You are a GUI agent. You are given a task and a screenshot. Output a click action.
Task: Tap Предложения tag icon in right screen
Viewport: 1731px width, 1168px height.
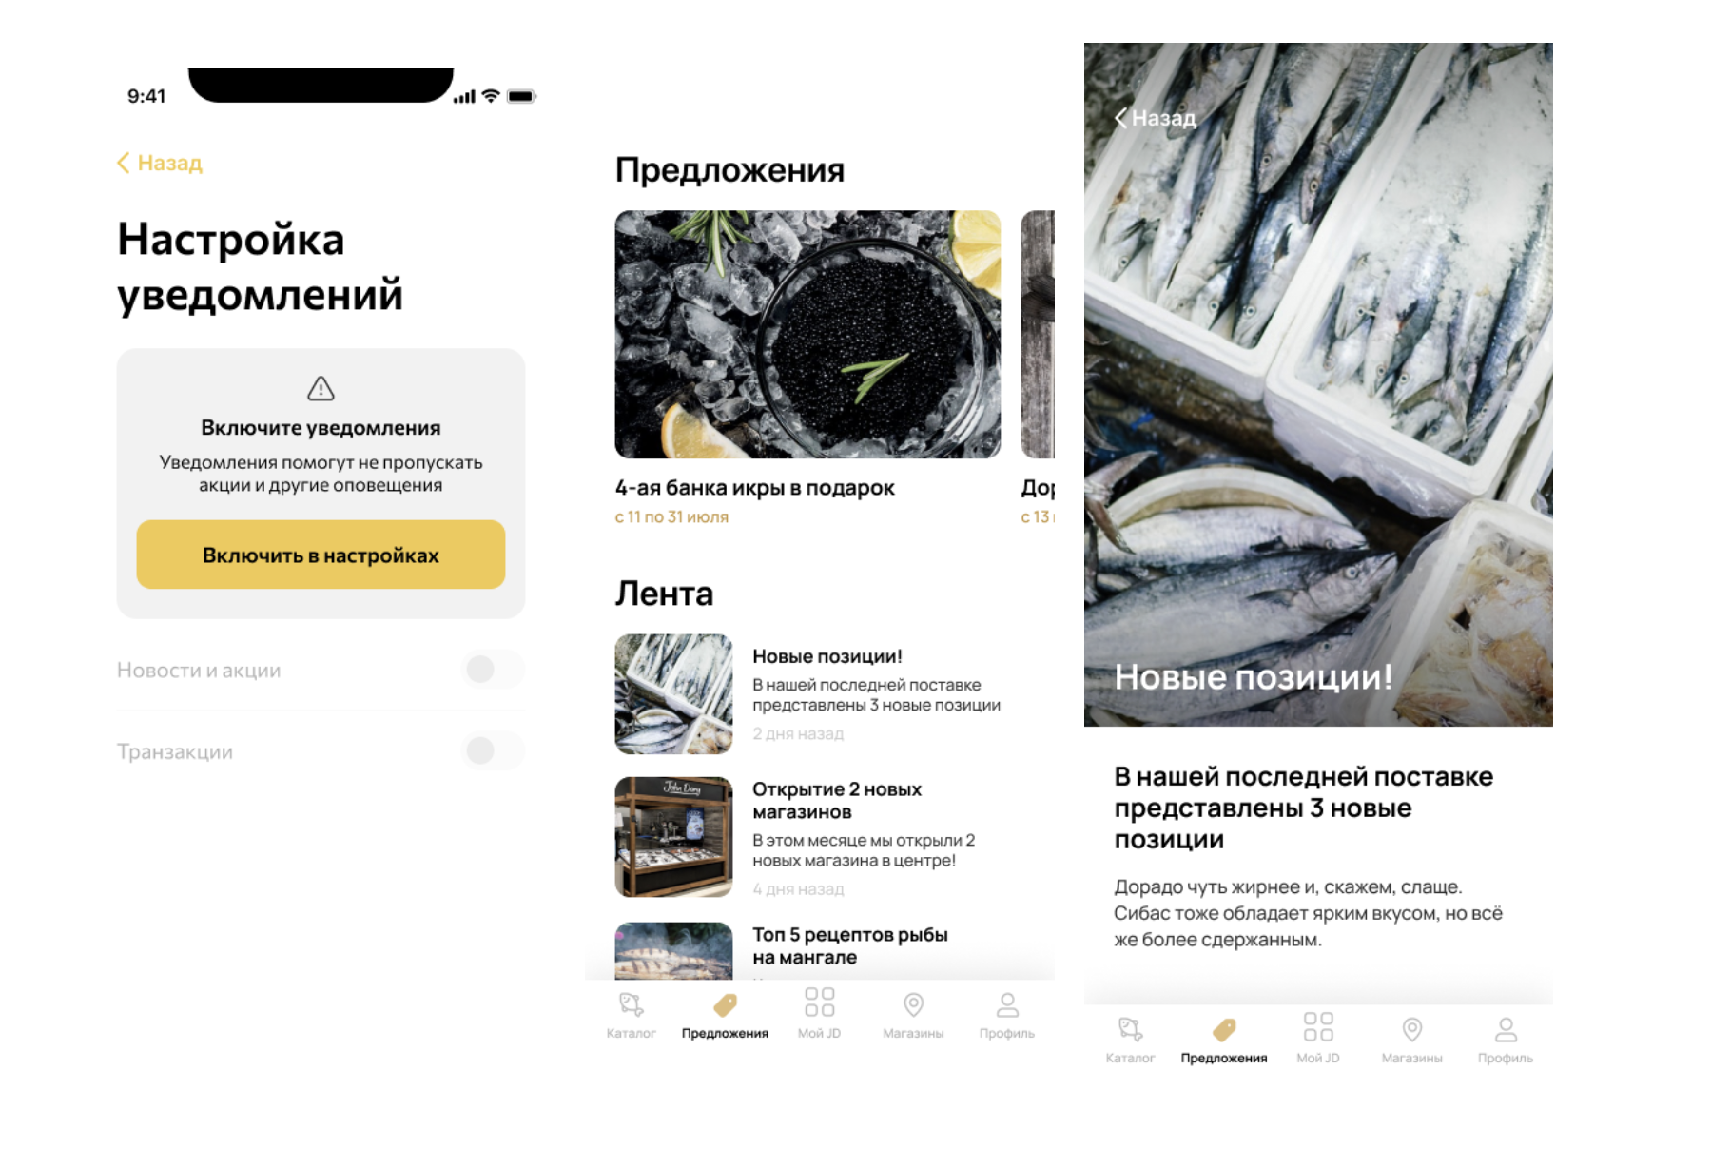tap(1224, 1029)
